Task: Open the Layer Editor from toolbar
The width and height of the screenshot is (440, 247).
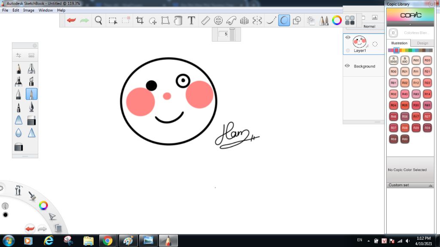Action: [311, 21]
